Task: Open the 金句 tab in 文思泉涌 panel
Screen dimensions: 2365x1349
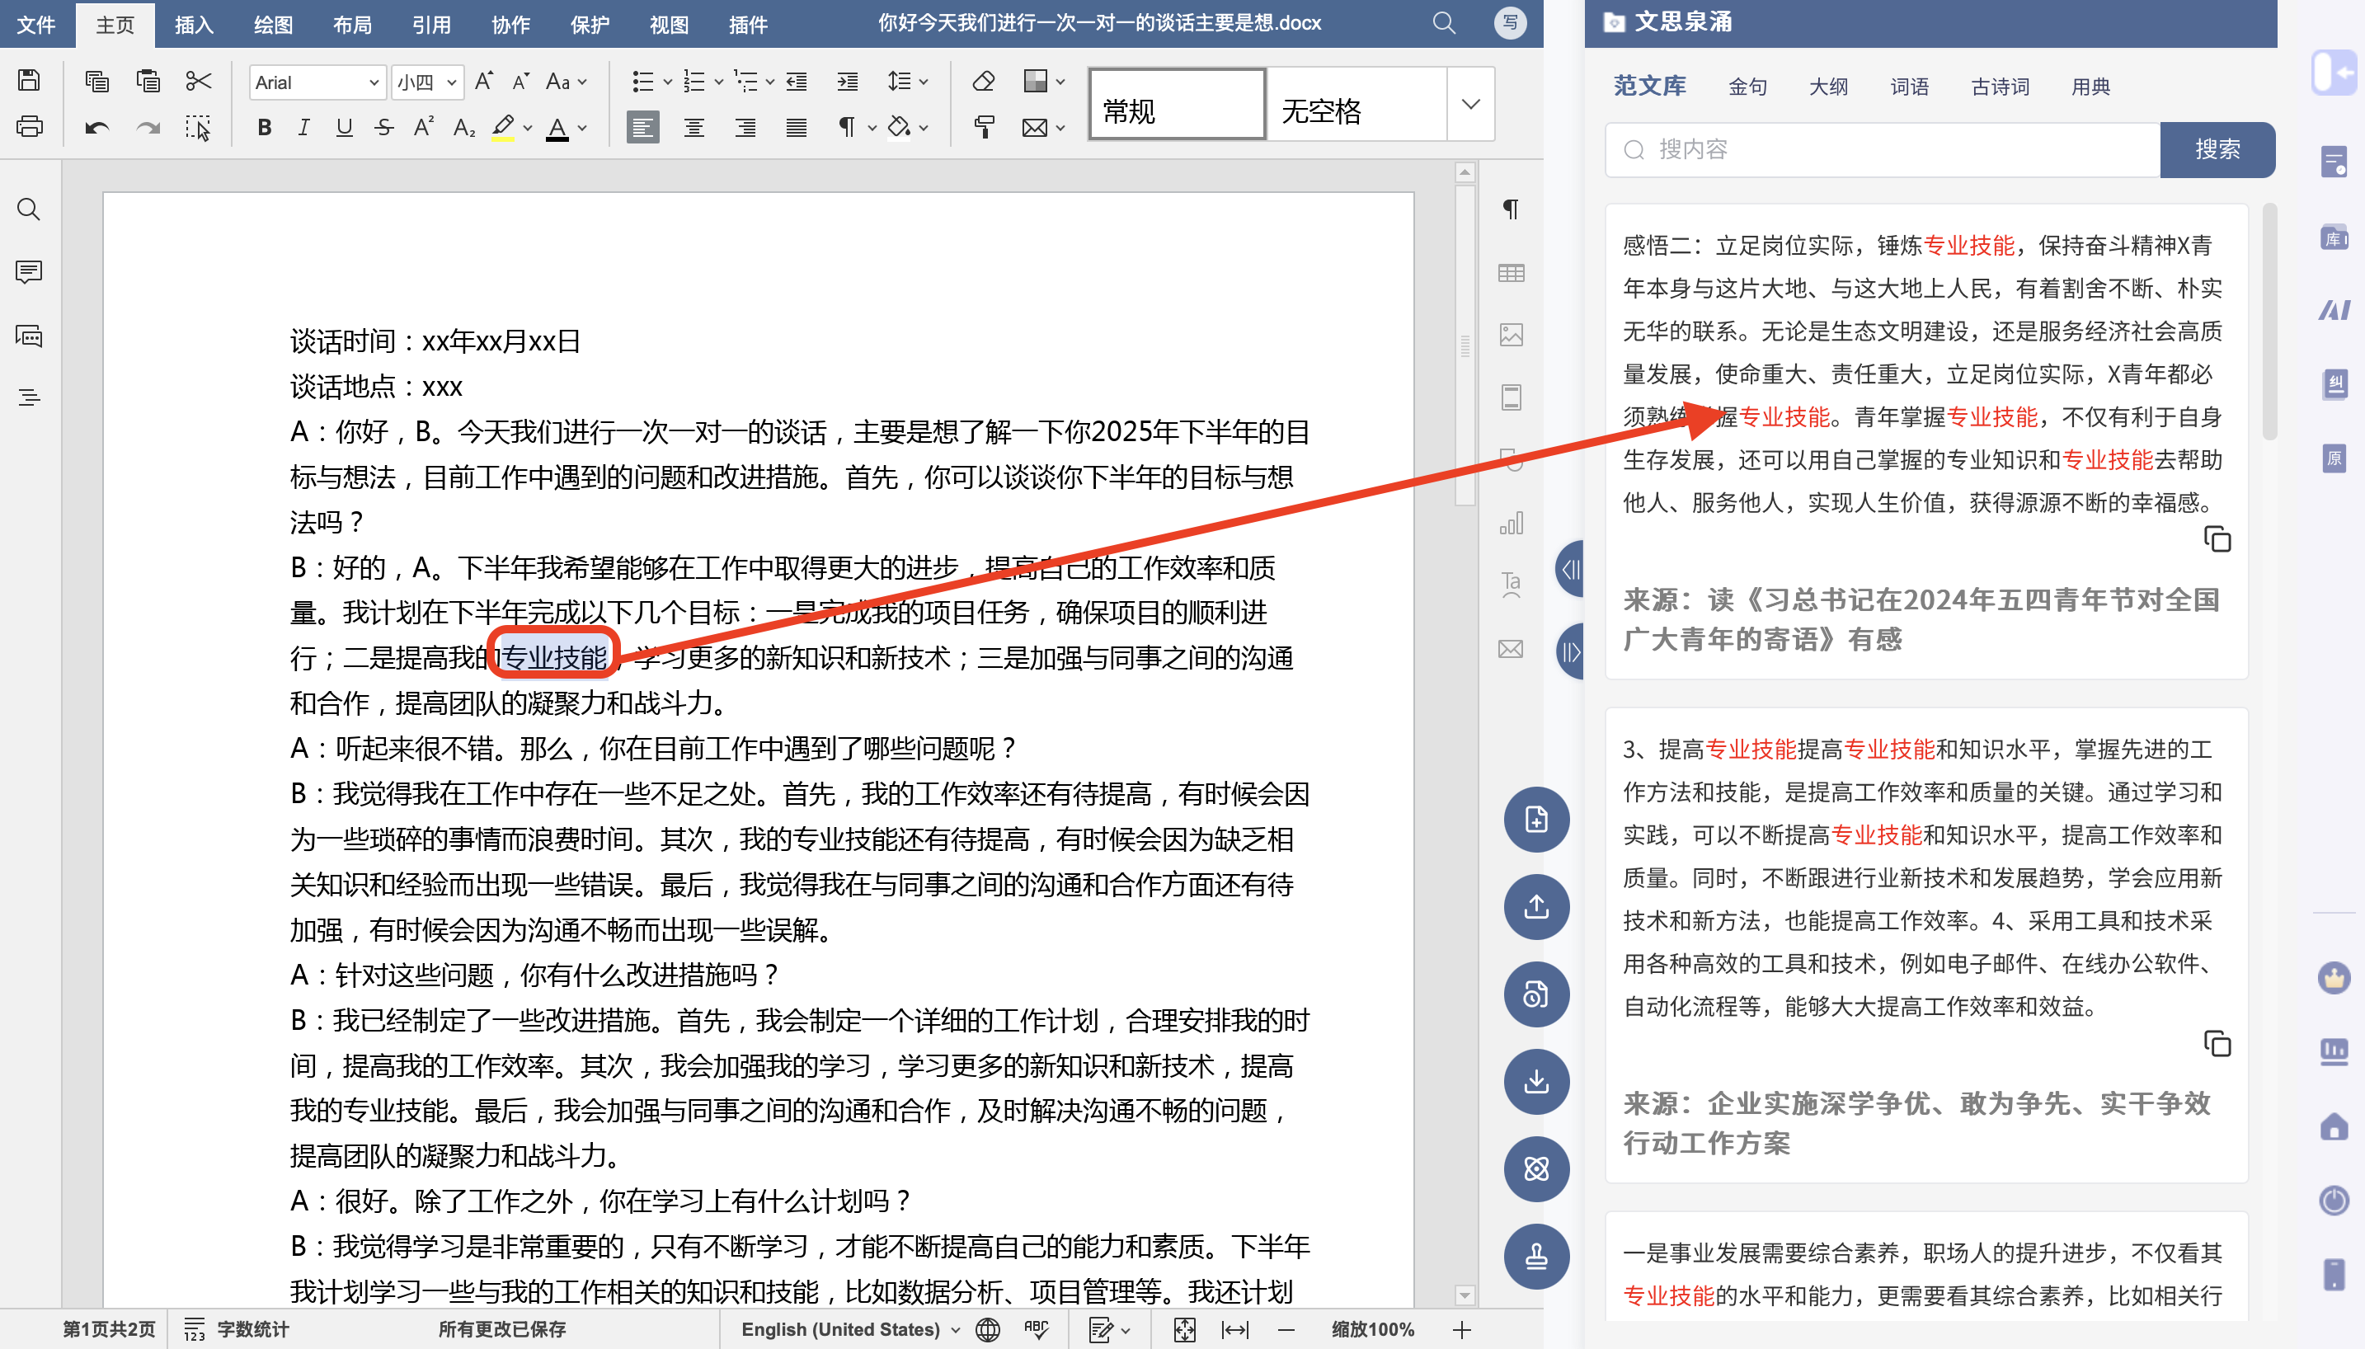Action: 1747,86
